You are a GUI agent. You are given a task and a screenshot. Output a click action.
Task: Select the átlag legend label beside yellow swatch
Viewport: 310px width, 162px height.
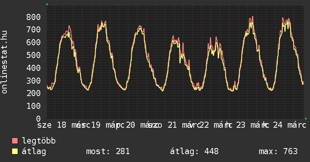(34, 151)
